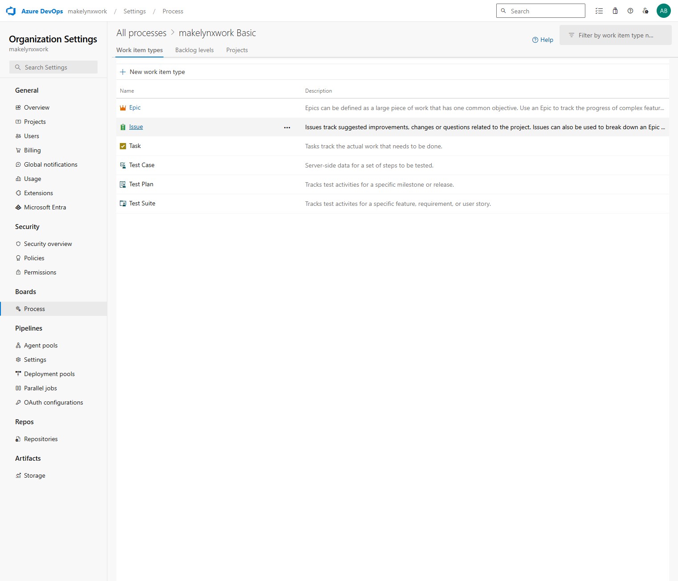Click the Test Suite icon

123,204
